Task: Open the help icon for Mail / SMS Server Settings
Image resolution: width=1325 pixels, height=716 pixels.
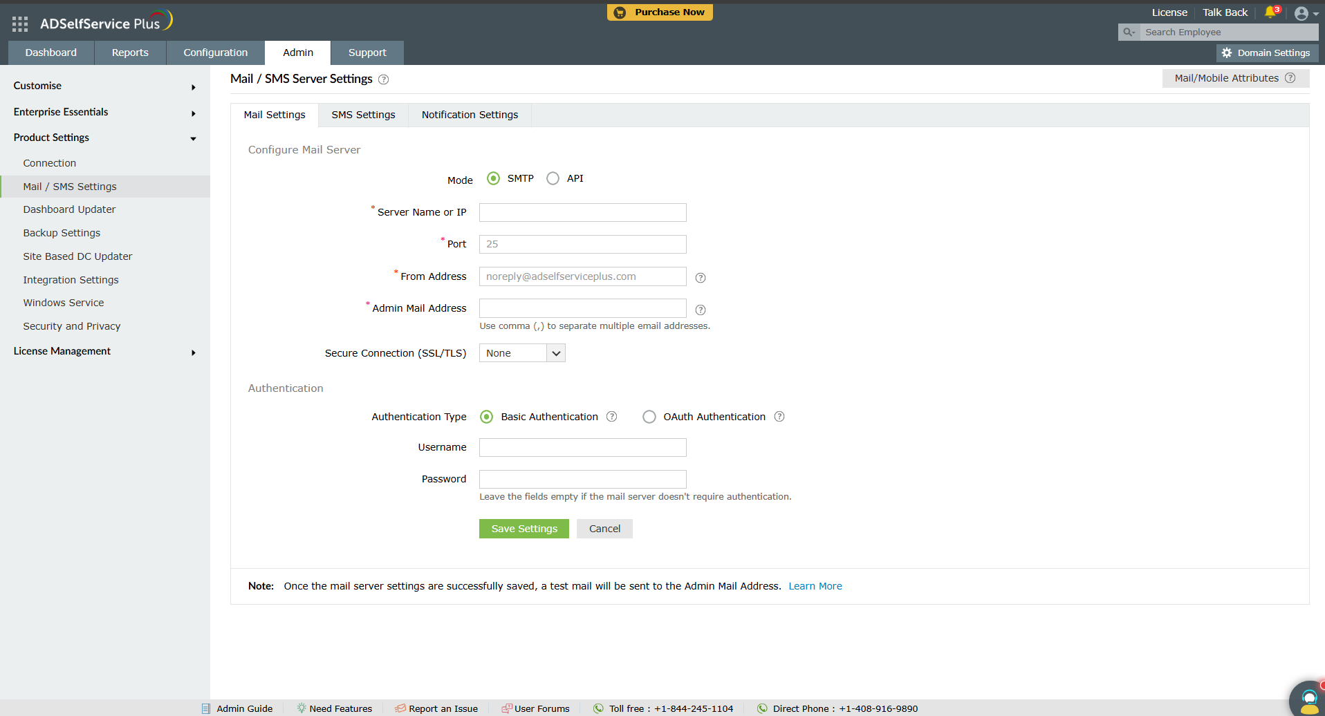Action: (383, 79)
